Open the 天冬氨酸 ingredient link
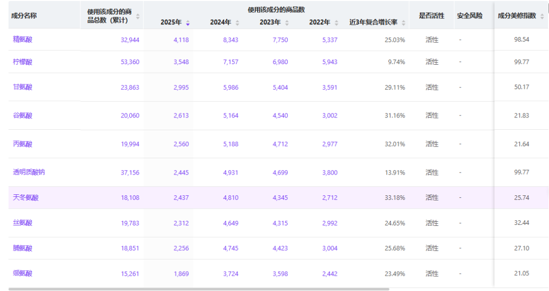 click(25, 197)
